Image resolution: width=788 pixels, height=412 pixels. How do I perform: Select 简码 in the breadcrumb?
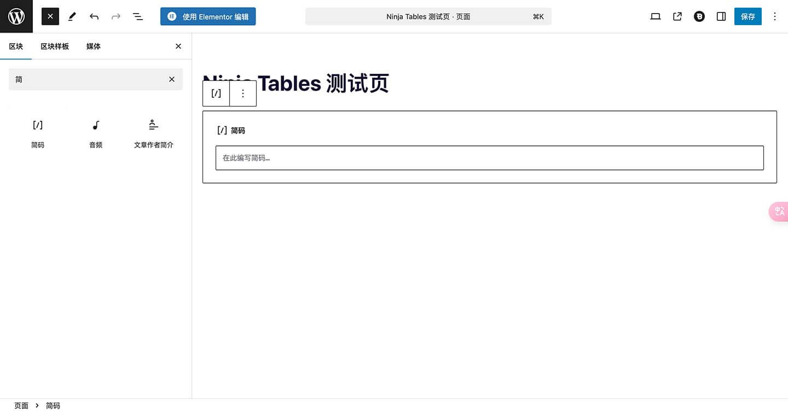[x=53, y=405]
